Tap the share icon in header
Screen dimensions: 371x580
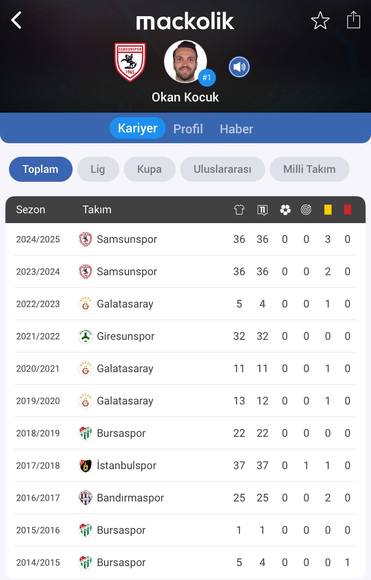354,20
